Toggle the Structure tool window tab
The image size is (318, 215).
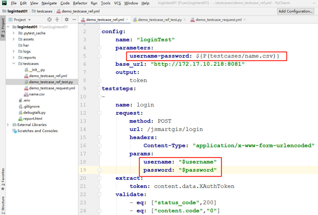[x=3, y=205]
